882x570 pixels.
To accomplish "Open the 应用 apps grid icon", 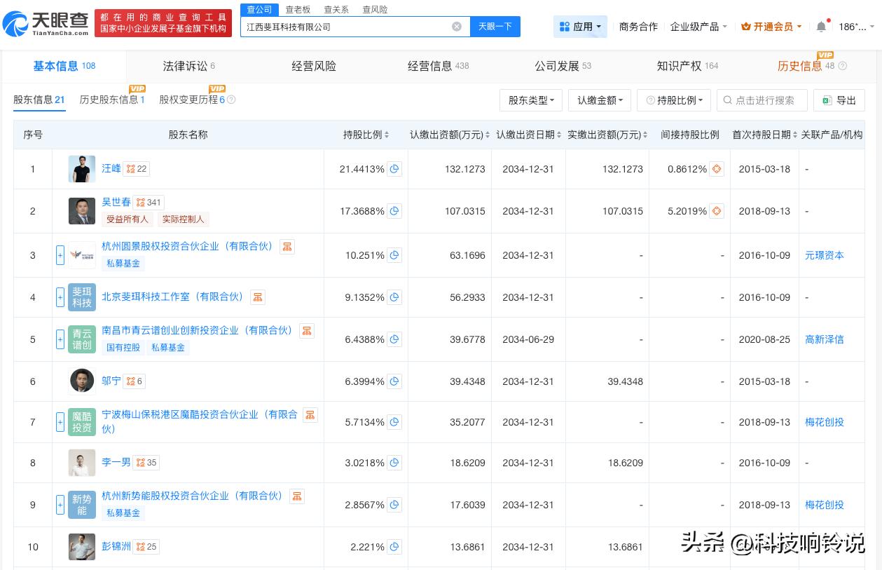I will (580, 26).
